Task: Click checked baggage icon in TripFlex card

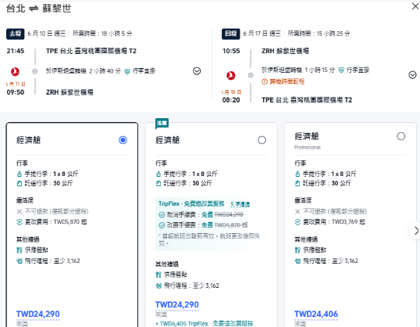Action: 158,183
